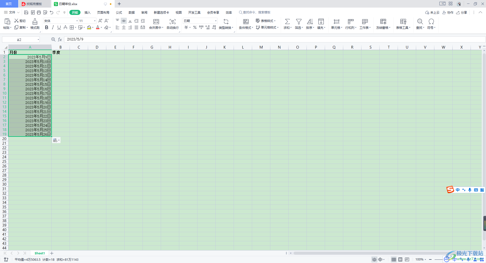Switch to the Home (首页) tab
The width and height of the screenshot is (486, 263).
click(x=9, y=4)
